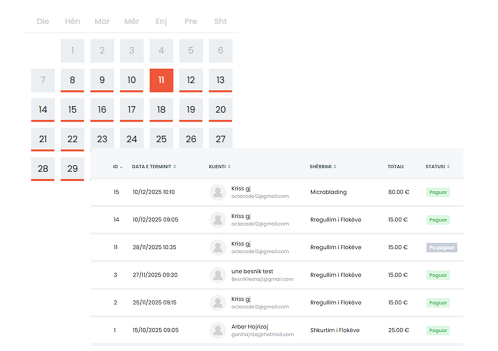498x351 pixels.
Task: Open Microblading appointment row
Action: point(328,192)
